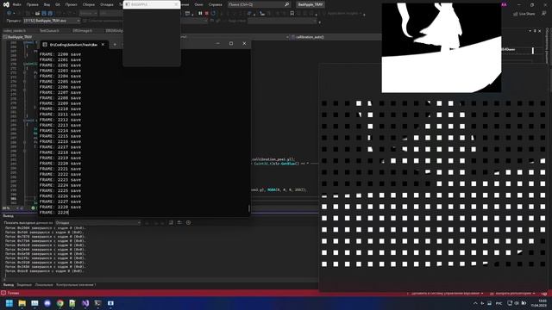Open the Правка menu

pyautogui.click(x=32, y=4)
